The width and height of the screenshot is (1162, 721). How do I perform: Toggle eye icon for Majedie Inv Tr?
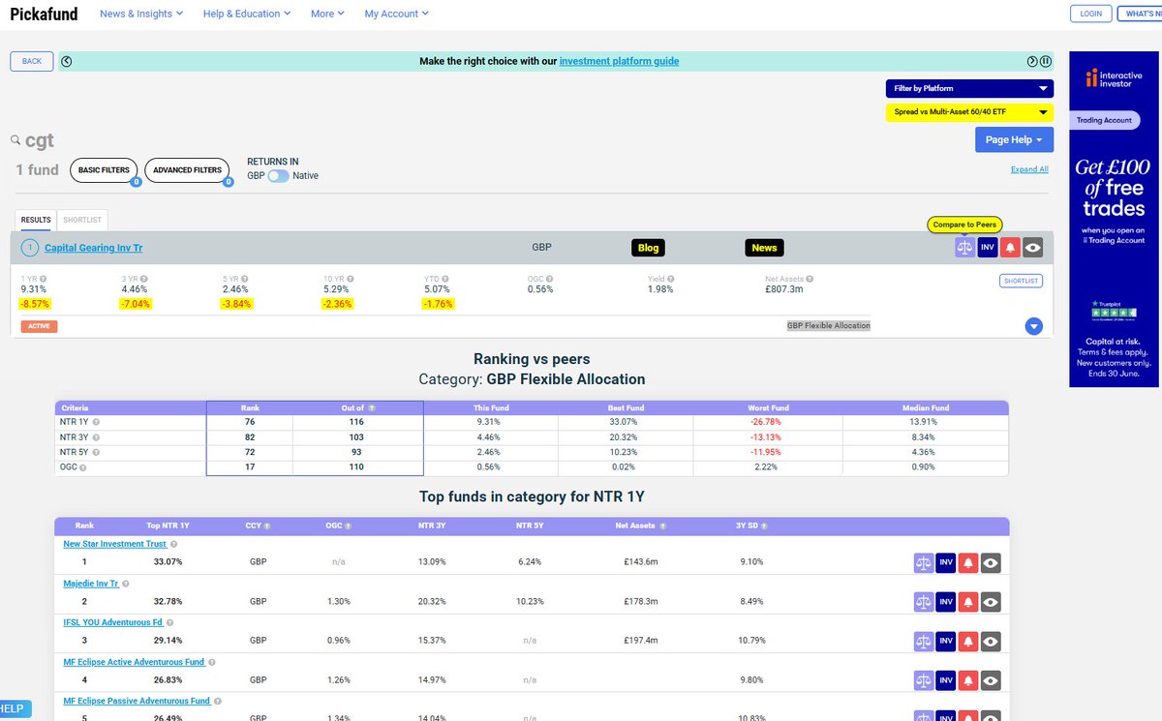click(990, 602)
